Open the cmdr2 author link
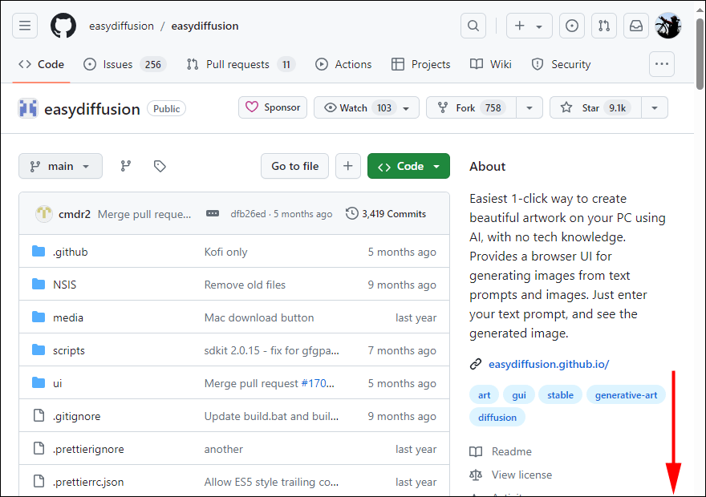 (75, 214)
